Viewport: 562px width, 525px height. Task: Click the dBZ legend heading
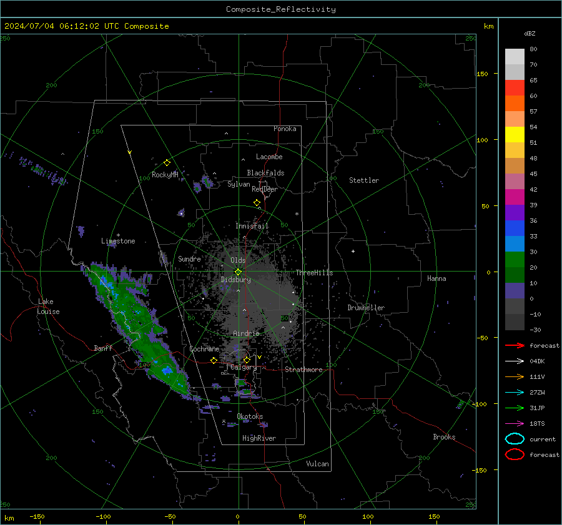click(x=530, y=33)
